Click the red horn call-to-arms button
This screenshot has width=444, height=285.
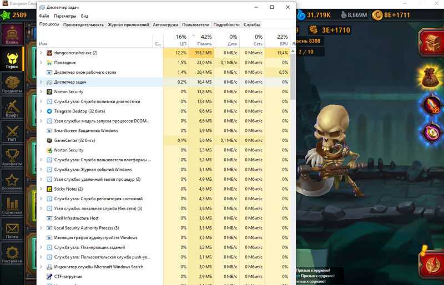[x=433, y=263]
